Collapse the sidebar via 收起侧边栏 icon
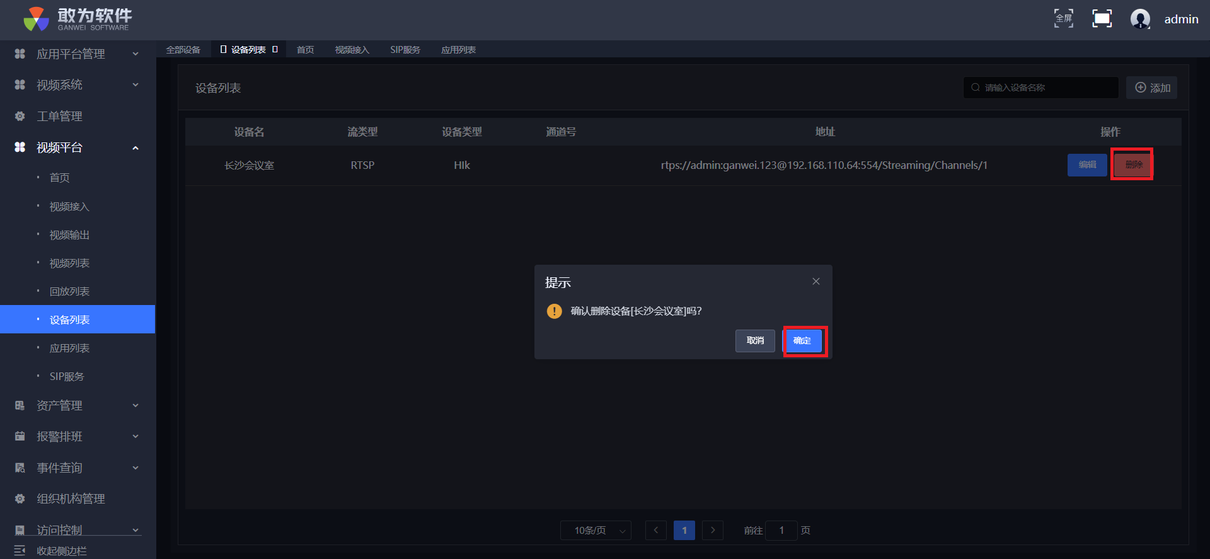1210x559 pixels. (x=20, y=550)
